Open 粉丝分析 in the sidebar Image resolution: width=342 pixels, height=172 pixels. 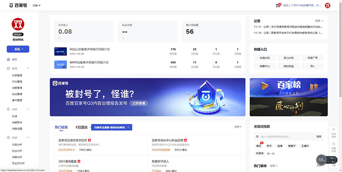pos(17,151)
